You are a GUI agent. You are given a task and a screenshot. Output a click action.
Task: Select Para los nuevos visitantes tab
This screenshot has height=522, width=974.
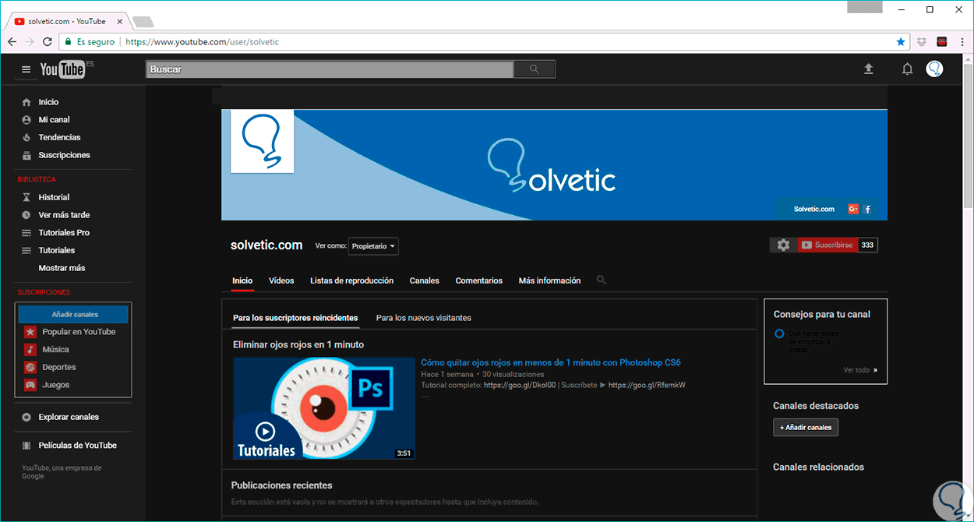pyautogui.click(x=424, y=318)
